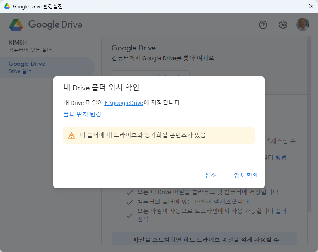Open the help question mark icon

point(263,25)
